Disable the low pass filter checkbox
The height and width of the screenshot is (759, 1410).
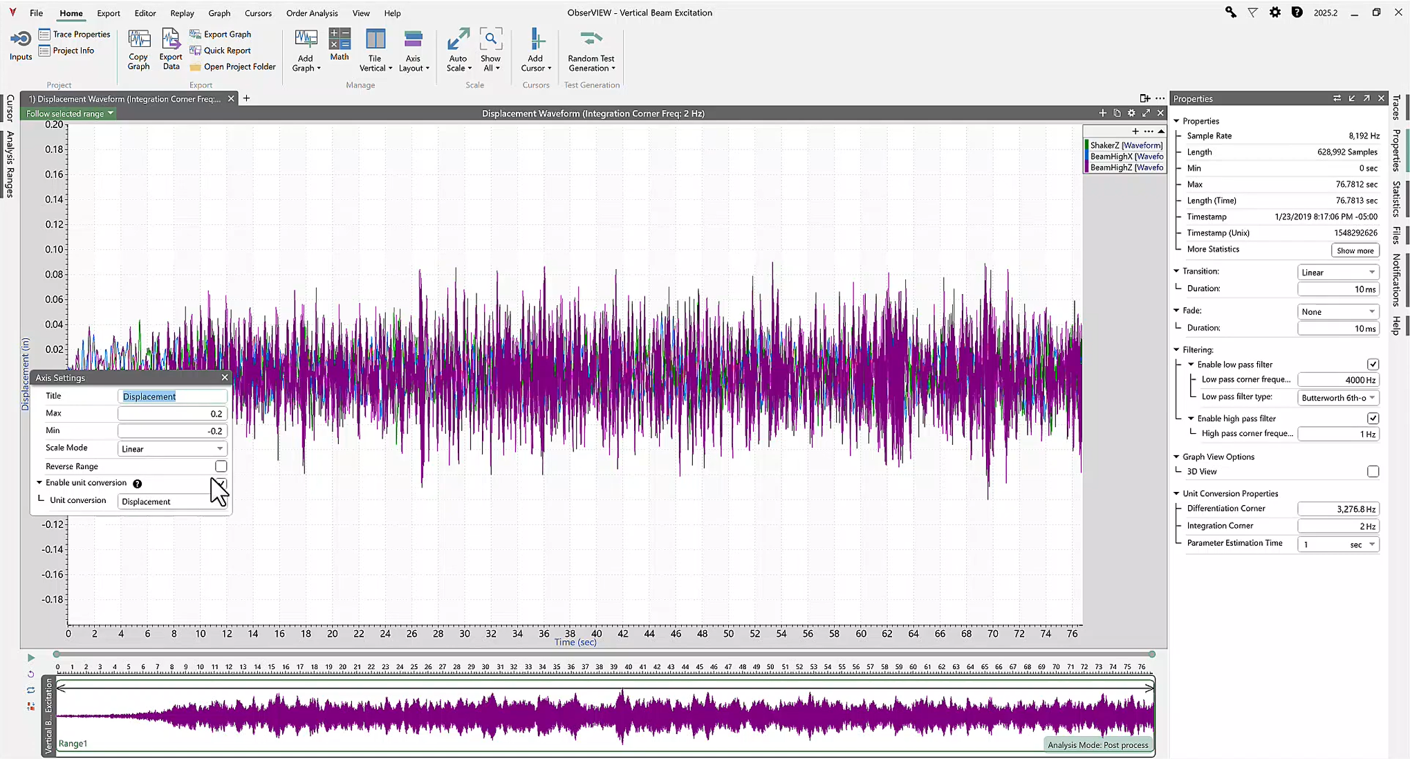coord(1373,365)
